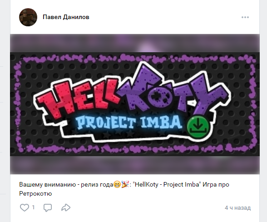
Task: Click the blurred strip below the banner
Action: pos(135,165)
